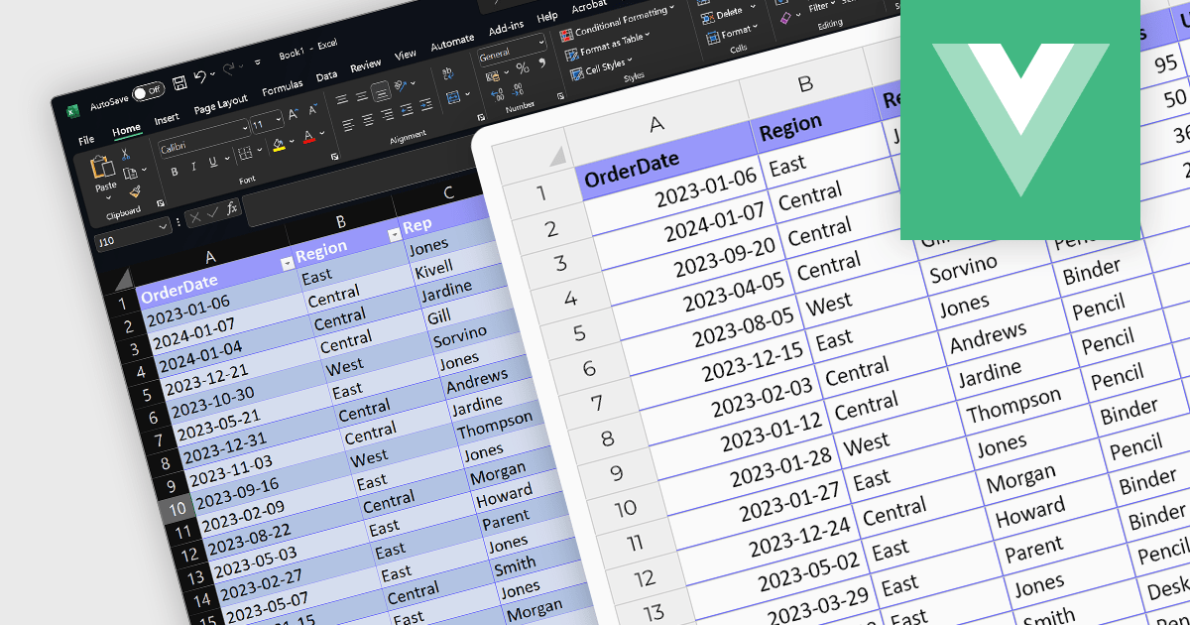Click the Undo arrow icon
The width and height of the screenshot is (1190, 625).
pyautogui.click(x=200, y=76)
